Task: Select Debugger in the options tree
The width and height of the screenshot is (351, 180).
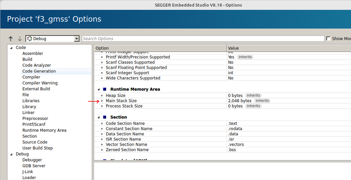Action: pyautogui.click(x=32, y=160)
